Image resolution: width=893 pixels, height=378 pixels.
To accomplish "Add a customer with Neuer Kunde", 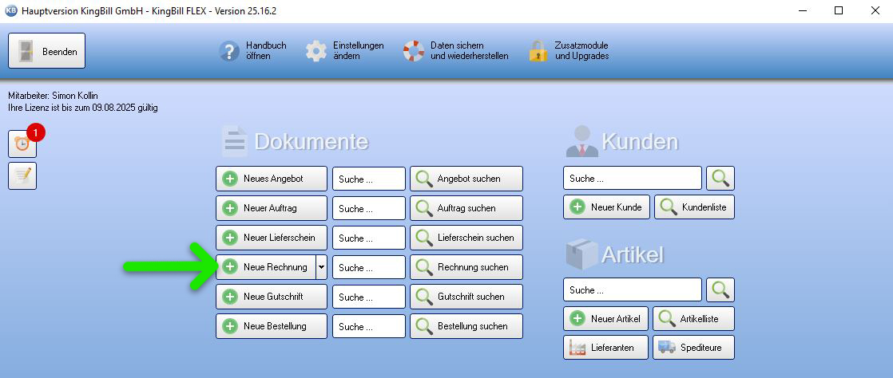I will [606, 207].
